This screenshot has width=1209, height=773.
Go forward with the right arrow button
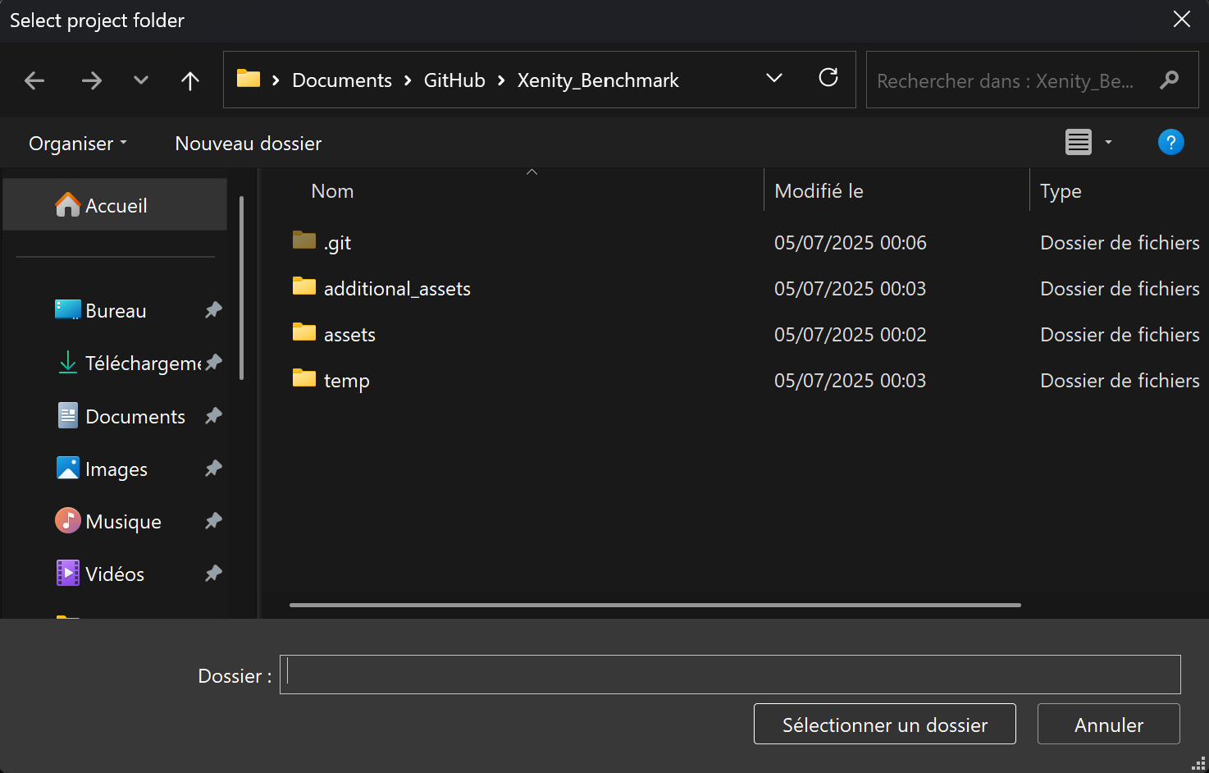92,80
